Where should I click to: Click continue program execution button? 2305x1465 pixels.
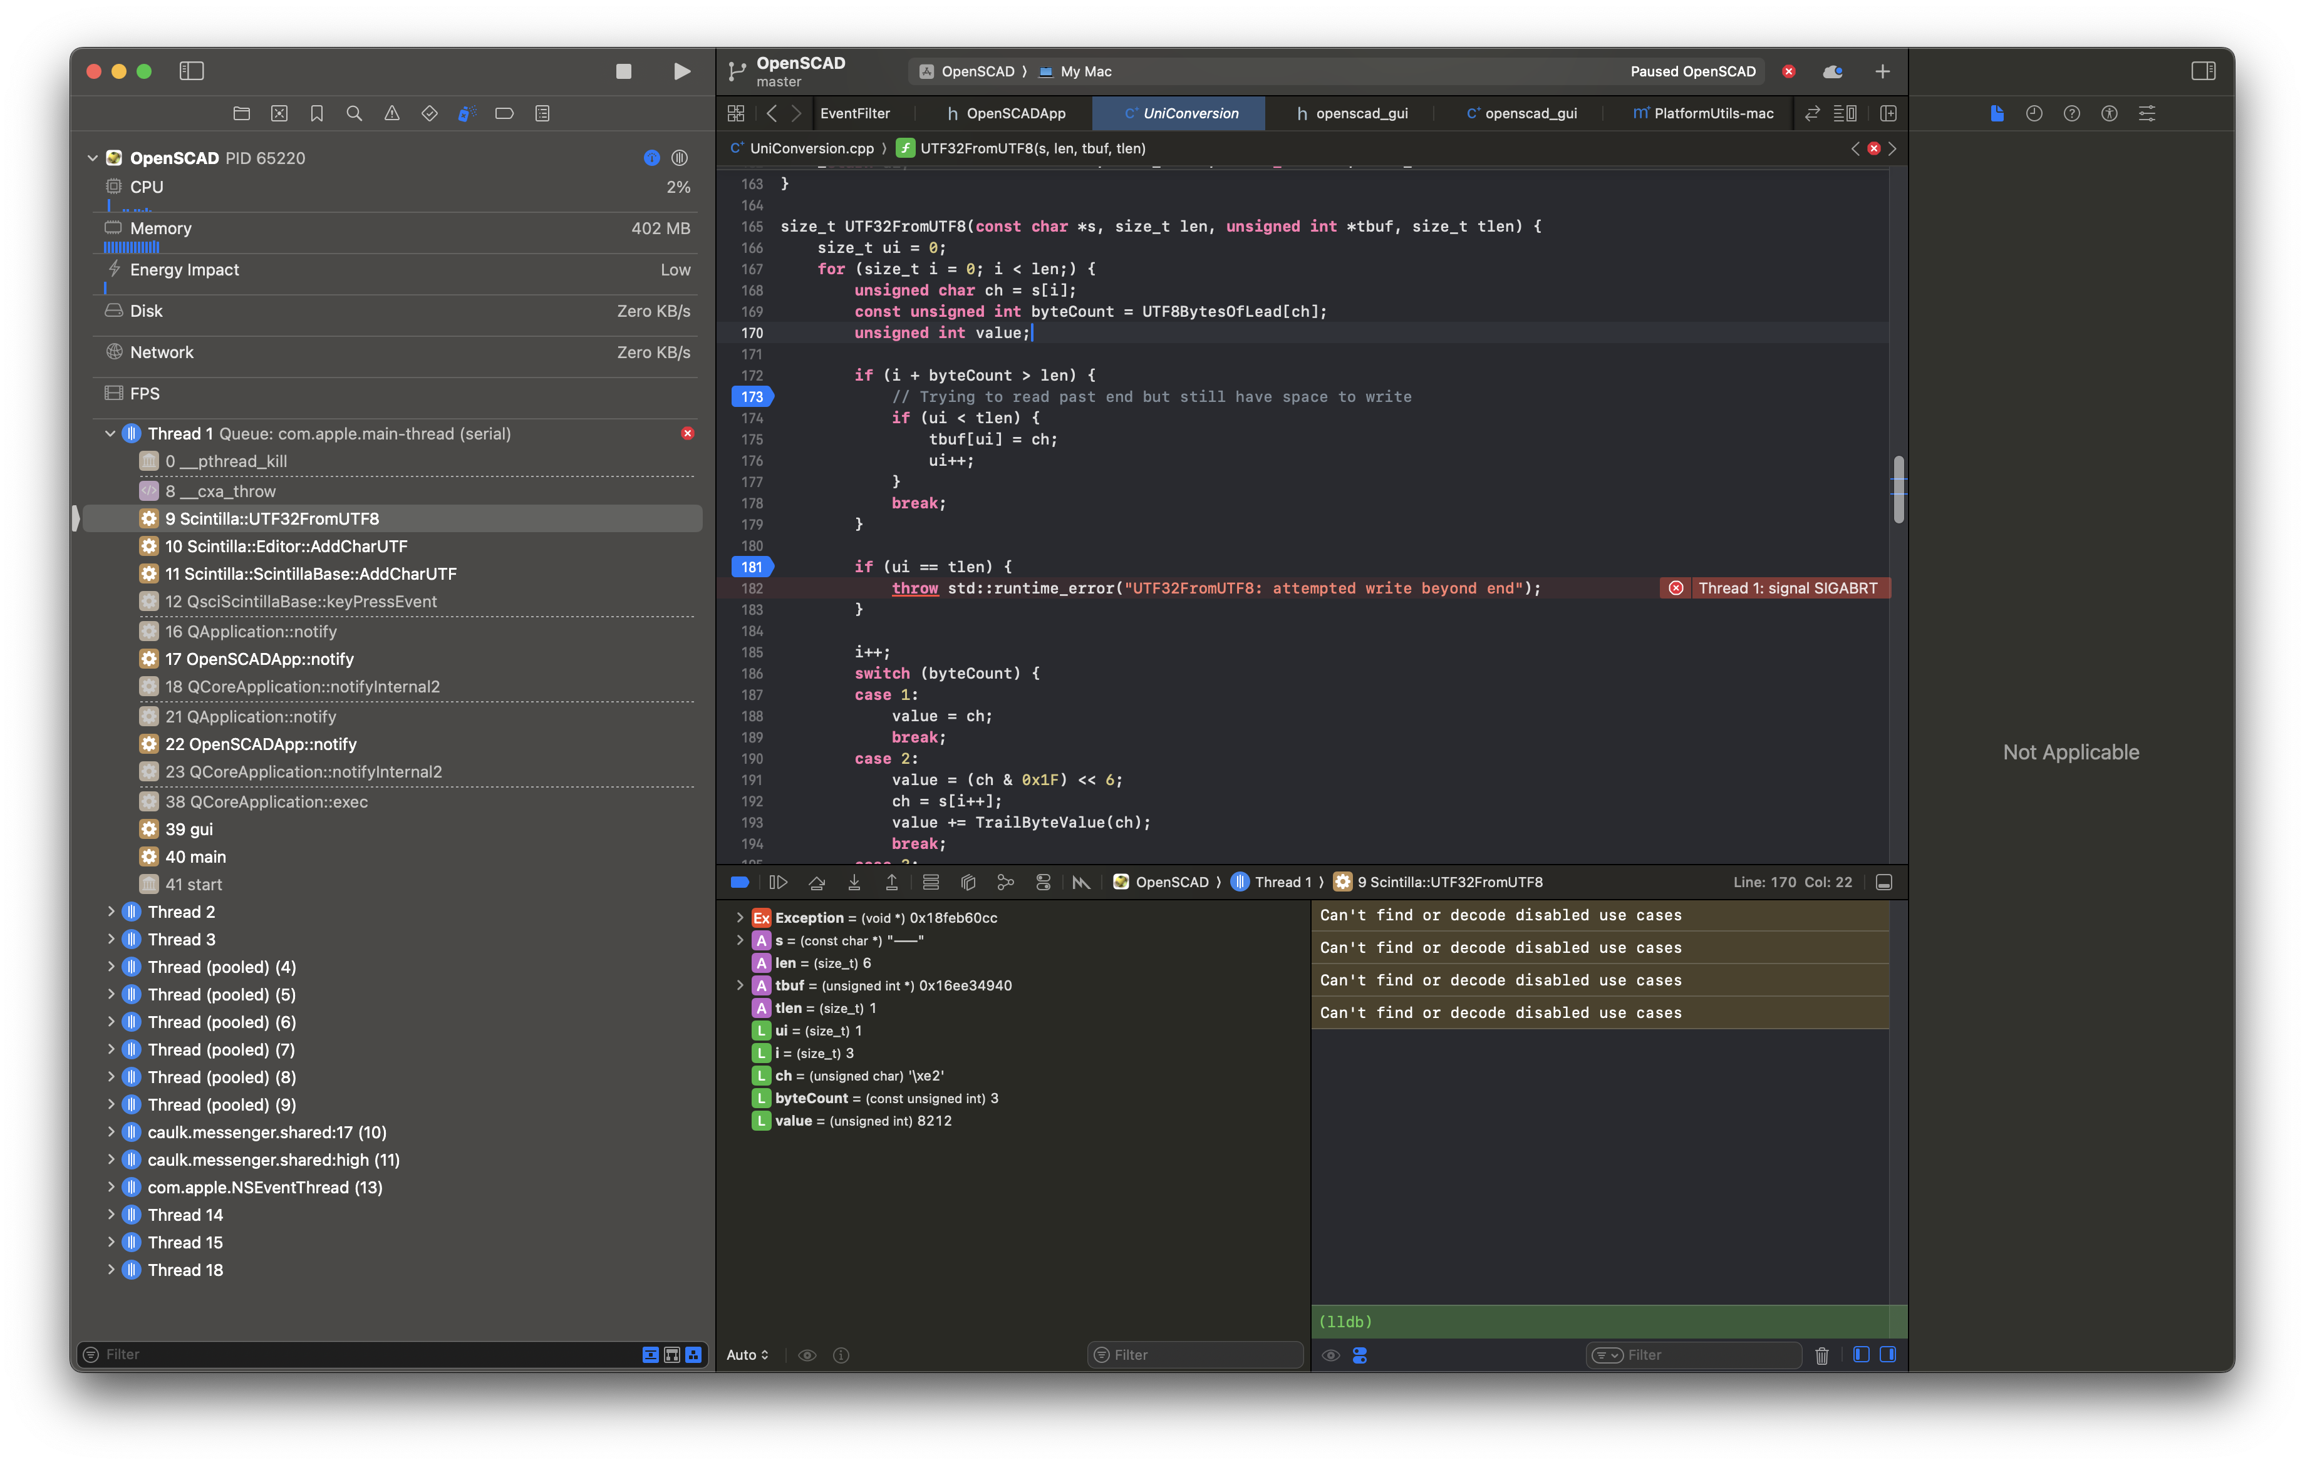[x=777, y=882]
